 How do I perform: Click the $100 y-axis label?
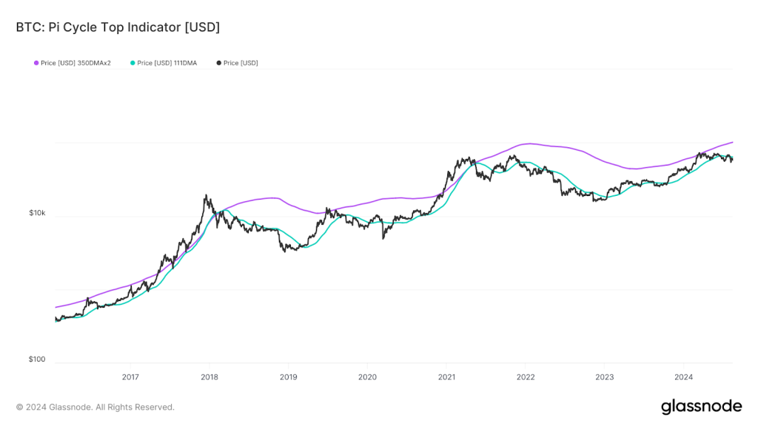[37, 359]
